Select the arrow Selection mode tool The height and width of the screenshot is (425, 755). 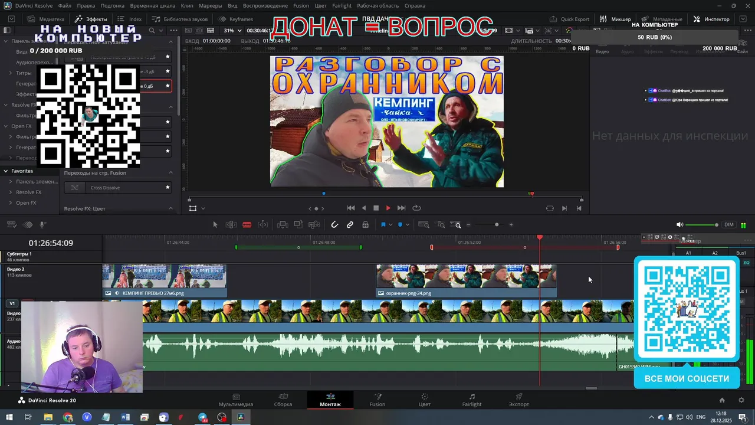point(215,224)
